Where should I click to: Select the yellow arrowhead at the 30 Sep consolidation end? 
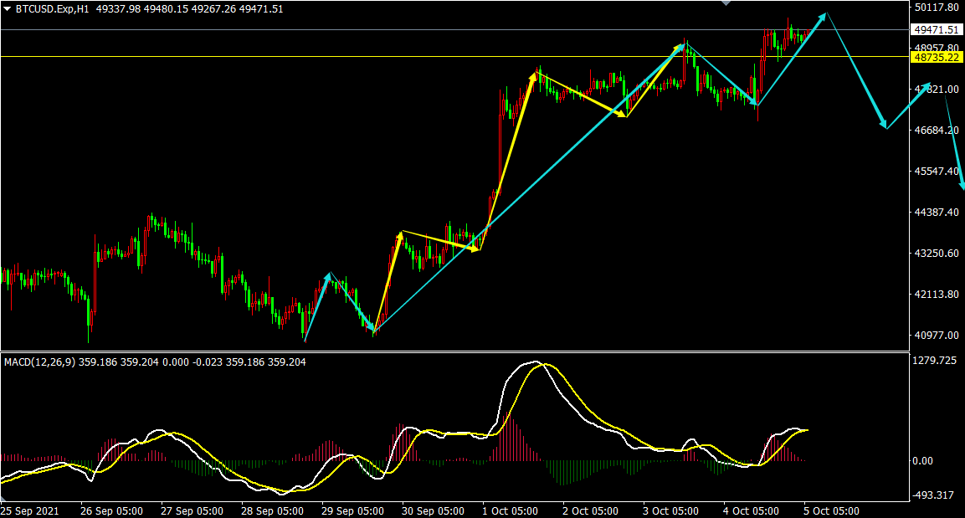(x=476, y=249)
